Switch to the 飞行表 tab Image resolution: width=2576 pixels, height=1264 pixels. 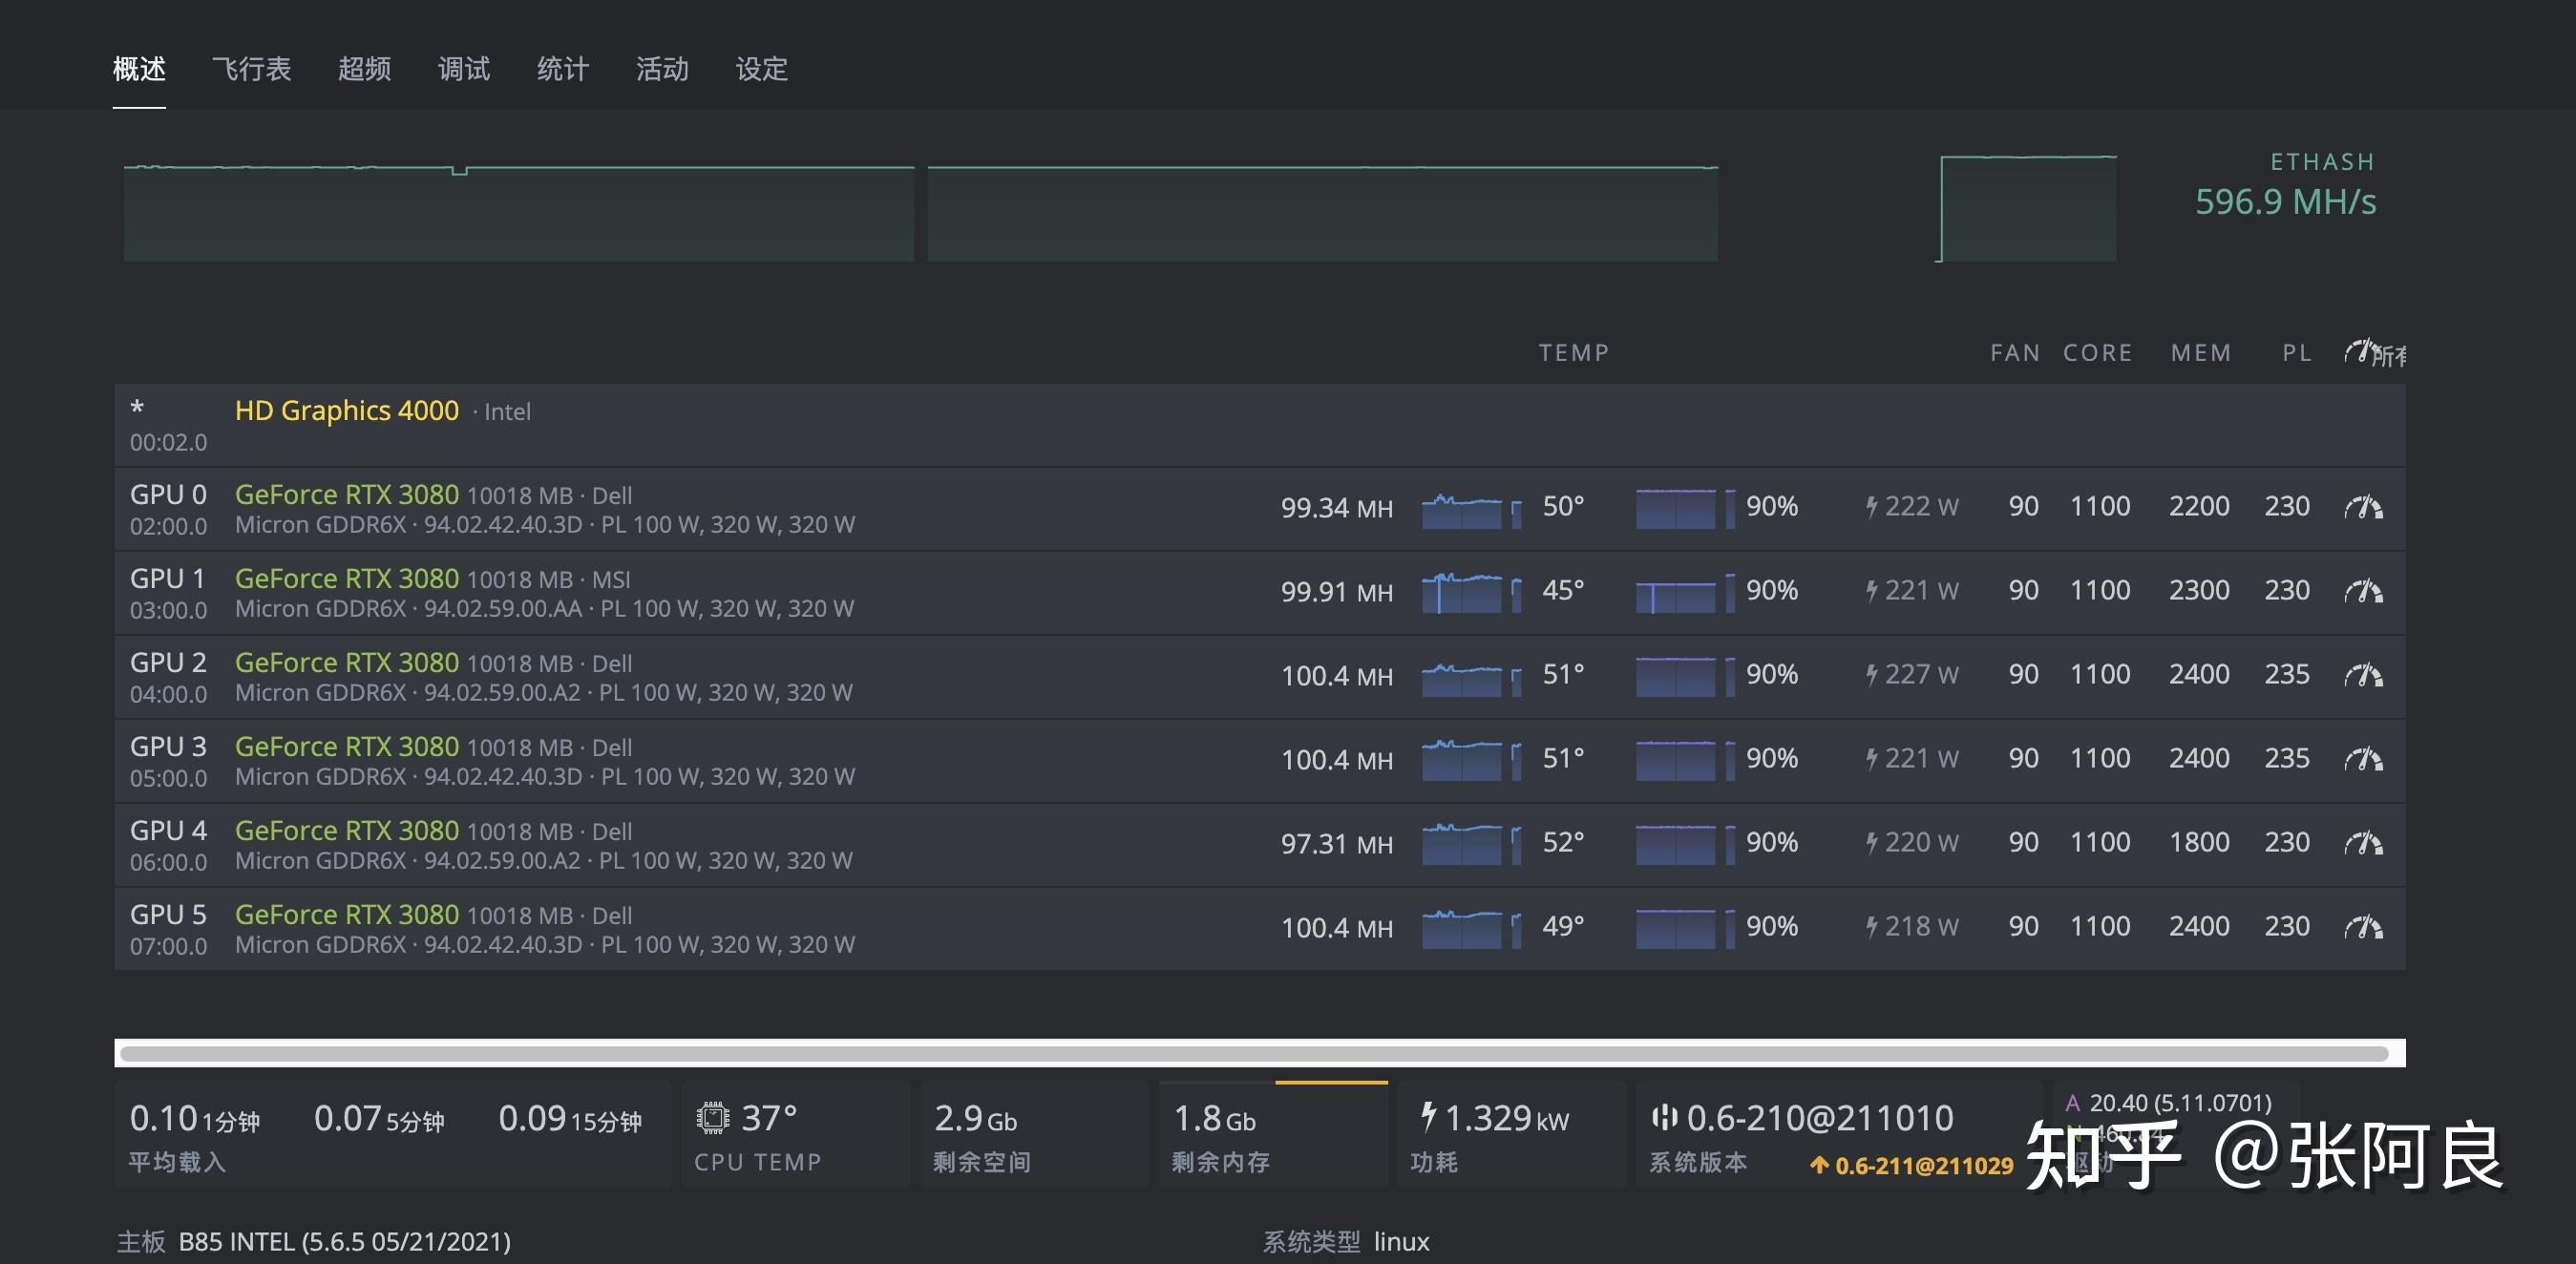(251, 69)
